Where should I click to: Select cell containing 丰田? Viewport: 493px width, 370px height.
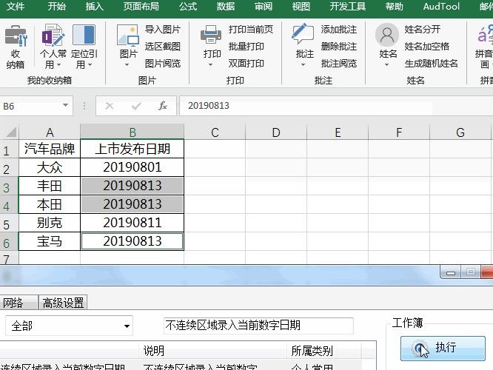point(50,186)
